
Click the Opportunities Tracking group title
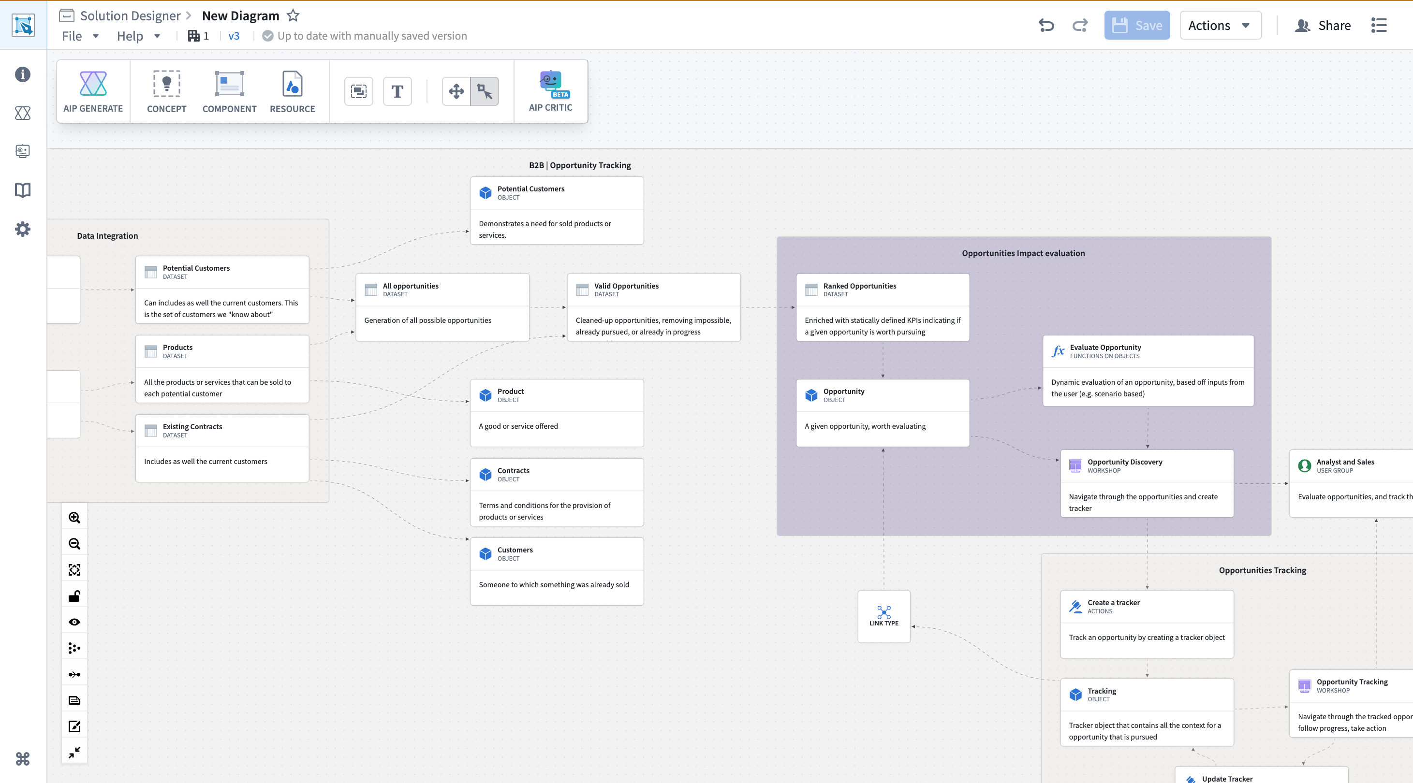[x=1262, y=570]
